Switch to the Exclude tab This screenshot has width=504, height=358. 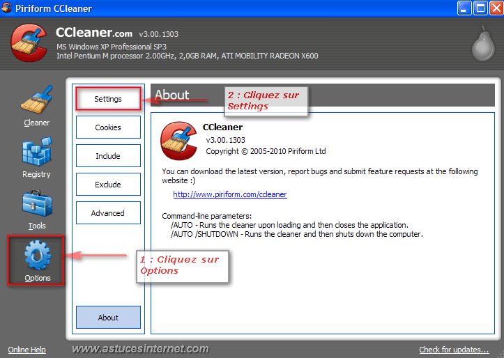108,185
